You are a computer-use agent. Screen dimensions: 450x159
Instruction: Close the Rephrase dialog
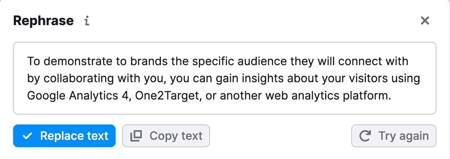[425, 20]
